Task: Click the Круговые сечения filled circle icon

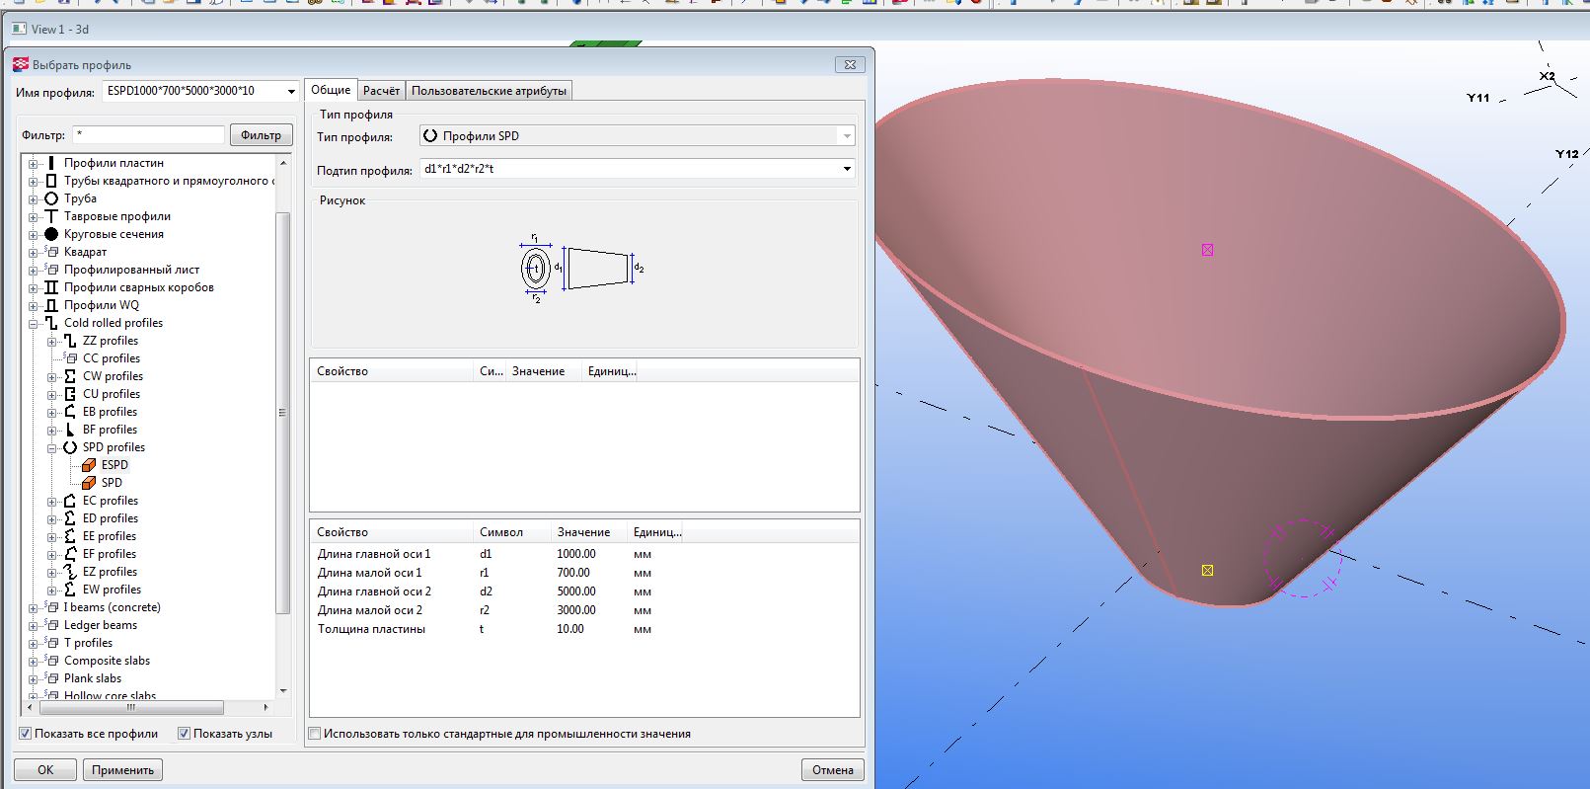Action: coord(51,234)
